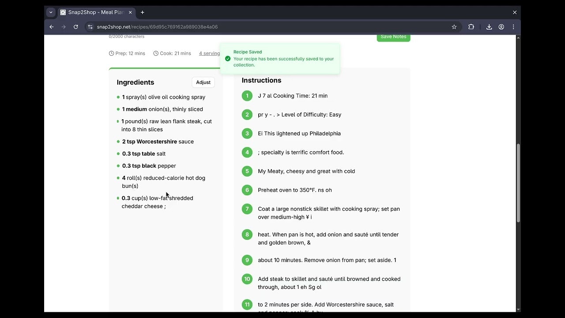The height and width of the screenshot is (318, 565).
Task: Select step number 11 circle
Action: 247,305
